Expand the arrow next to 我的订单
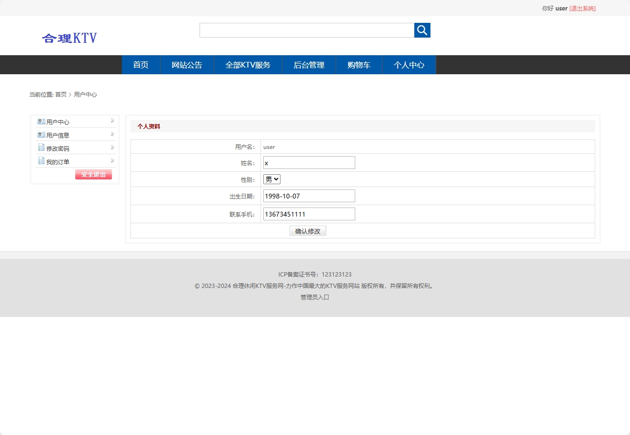 pyautogui.click(x=112, y=160)
